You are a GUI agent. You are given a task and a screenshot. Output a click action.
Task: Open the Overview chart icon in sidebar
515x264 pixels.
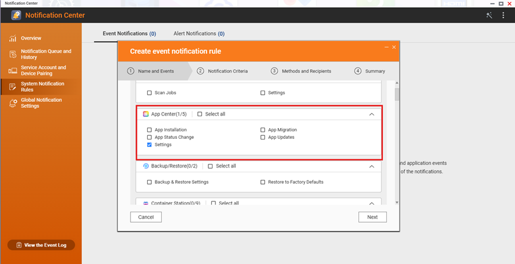tap(13, 38)
